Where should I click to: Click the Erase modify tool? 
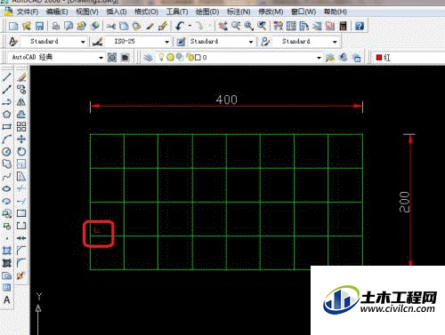point(21,77)
